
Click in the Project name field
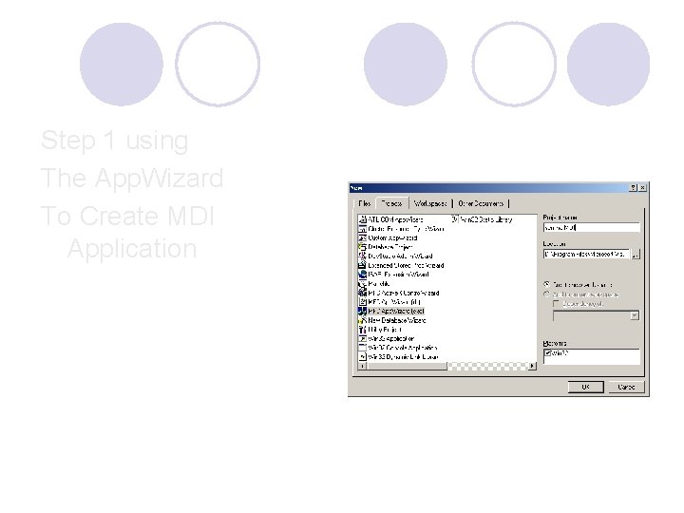coord(592,228)
